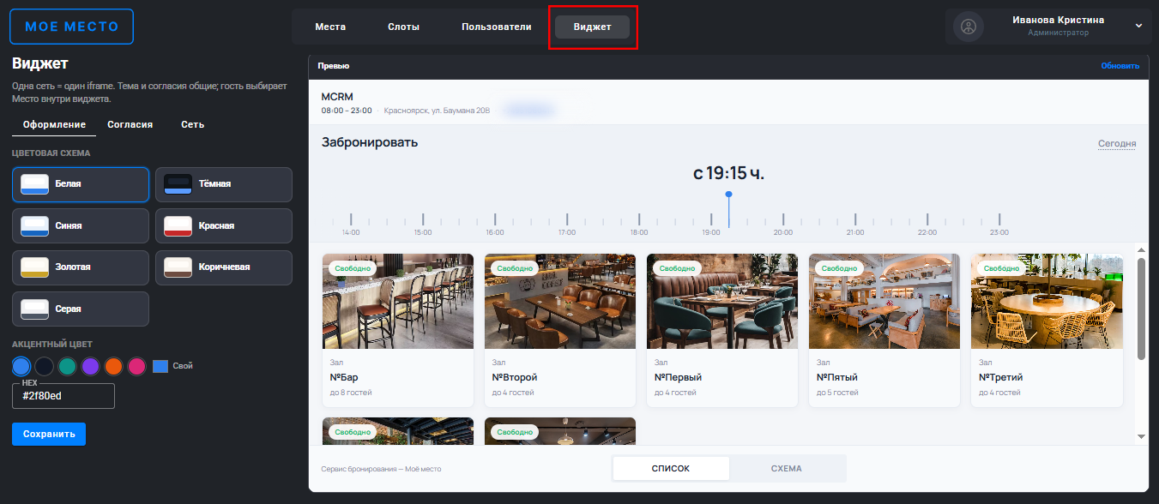Click the №Первый card title
This screenshot has height=504, width=1159.
(x=679, y=377)
